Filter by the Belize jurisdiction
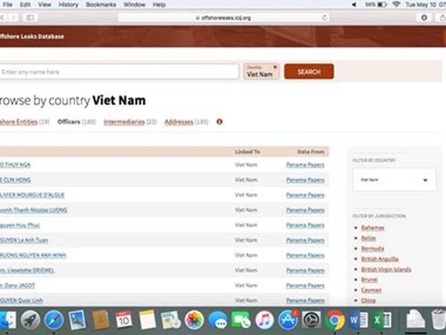 (369, 238)
